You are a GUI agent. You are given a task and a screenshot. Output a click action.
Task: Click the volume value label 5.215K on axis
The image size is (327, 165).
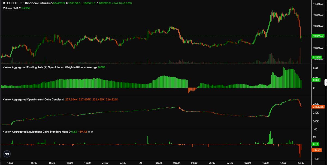point(317,57)
